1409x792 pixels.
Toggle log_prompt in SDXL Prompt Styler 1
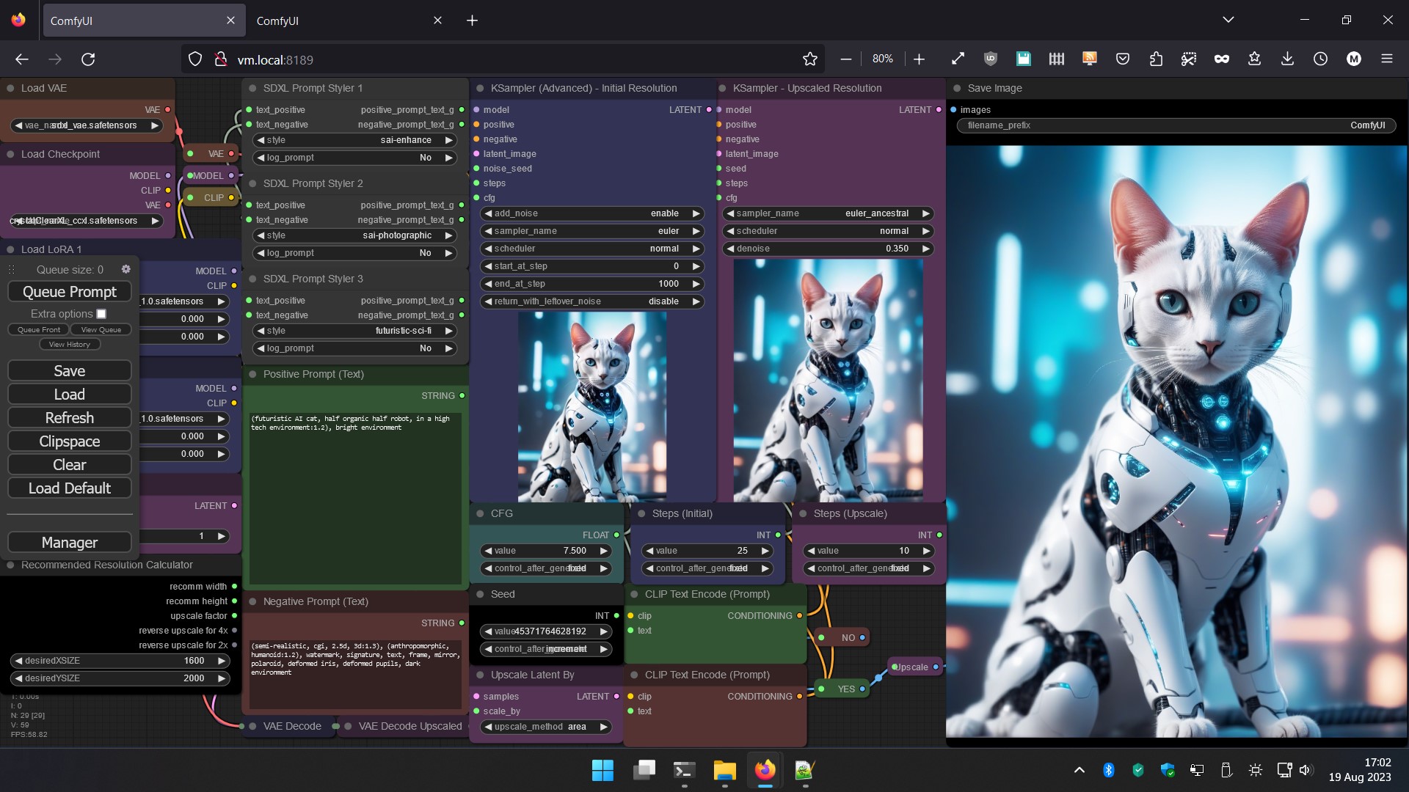pos(355,158)
